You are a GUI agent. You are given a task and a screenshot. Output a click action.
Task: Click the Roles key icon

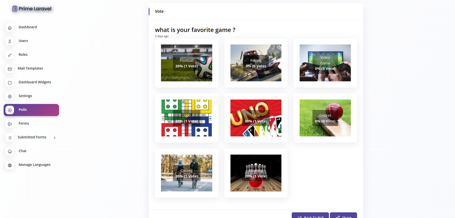pos(10,55)
